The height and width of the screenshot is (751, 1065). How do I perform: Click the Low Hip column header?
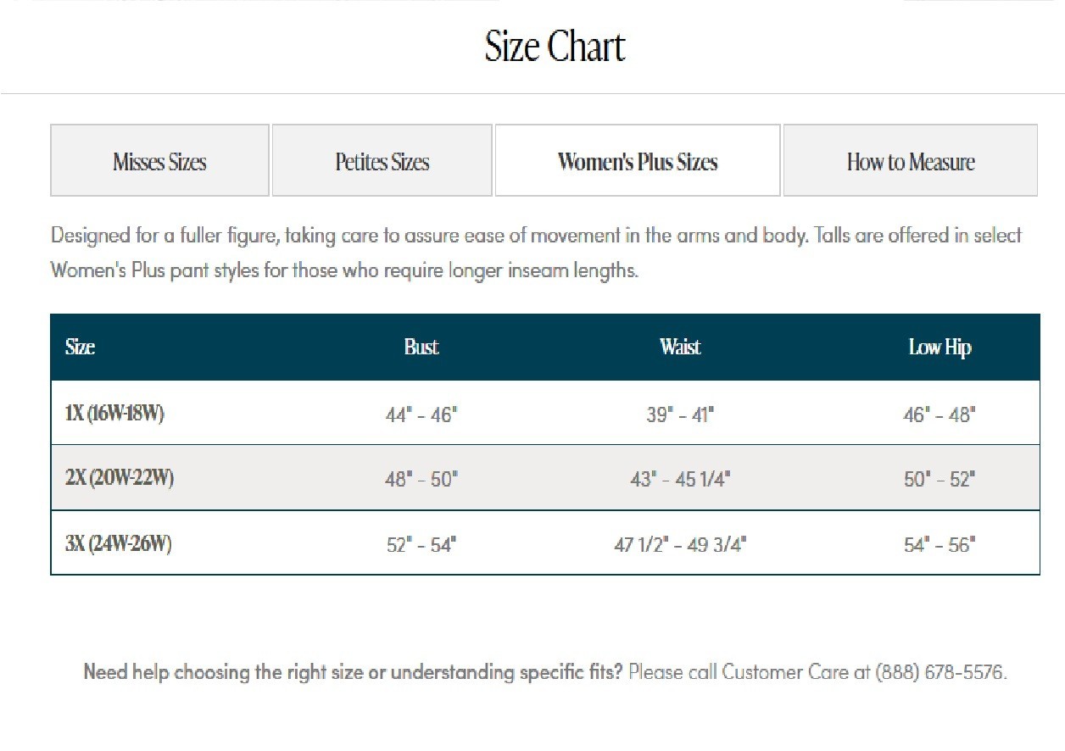(x=940, y=347)
